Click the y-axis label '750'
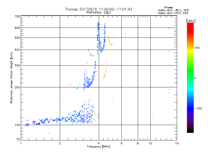Viewport: 208px width, 156px height. pyautogui.click(x=17, y=16)
